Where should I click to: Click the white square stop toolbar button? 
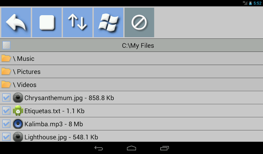[47, 22]
